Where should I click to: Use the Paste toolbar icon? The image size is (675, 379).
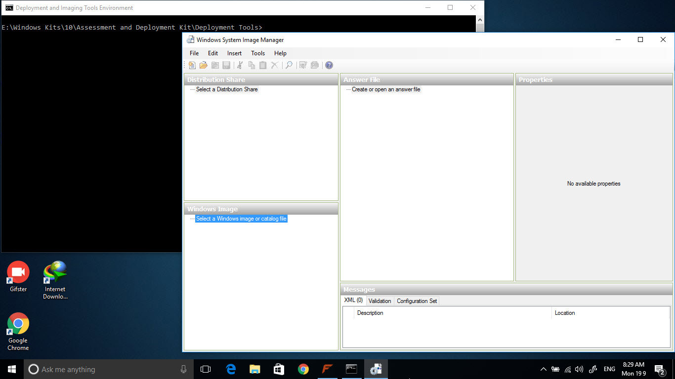[262, 65]
